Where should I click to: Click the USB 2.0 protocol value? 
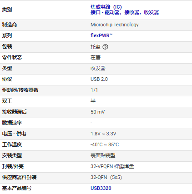(x=99, y=79)
